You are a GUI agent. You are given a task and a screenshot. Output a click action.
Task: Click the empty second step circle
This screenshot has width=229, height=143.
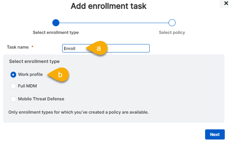coord(172,23)
